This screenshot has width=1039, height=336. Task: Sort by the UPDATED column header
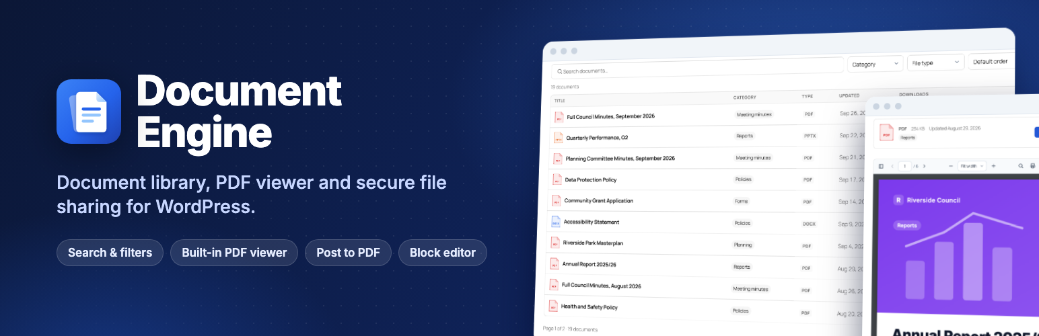click(849, 95)
